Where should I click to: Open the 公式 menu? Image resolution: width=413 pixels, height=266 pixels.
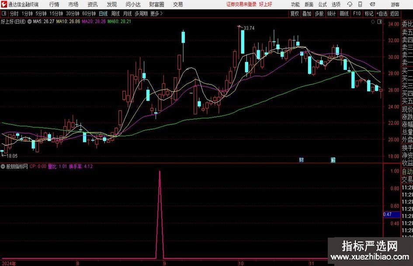322,4
